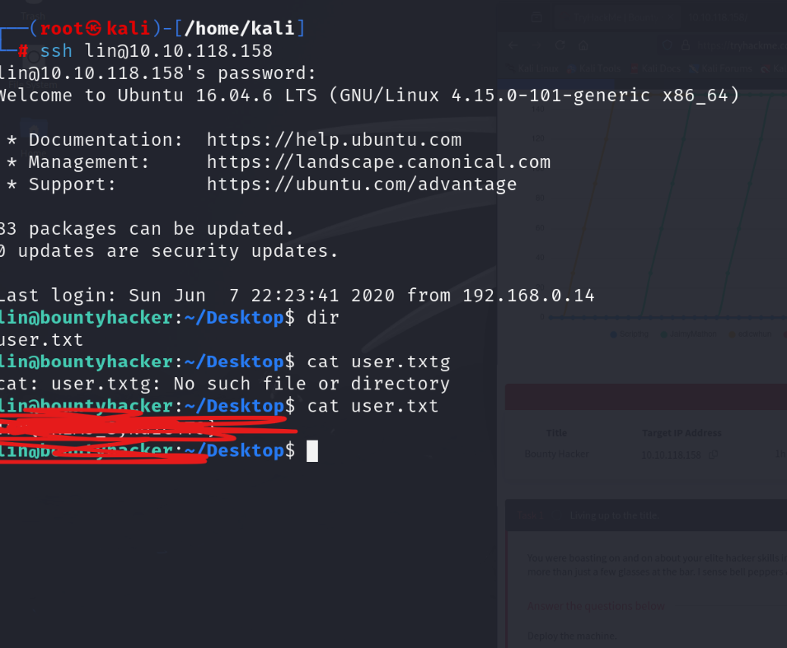The height and width of the screenshot is (648, 787).
Task: Click the 'No such file or directory' error line
Action: click(x=224, y=385)
